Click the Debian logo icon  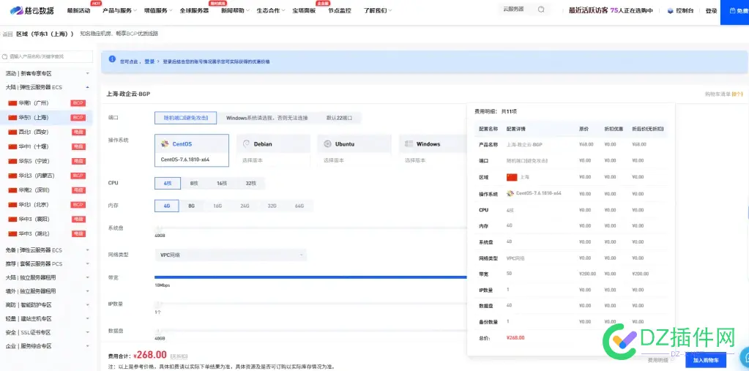coord(247,143)
